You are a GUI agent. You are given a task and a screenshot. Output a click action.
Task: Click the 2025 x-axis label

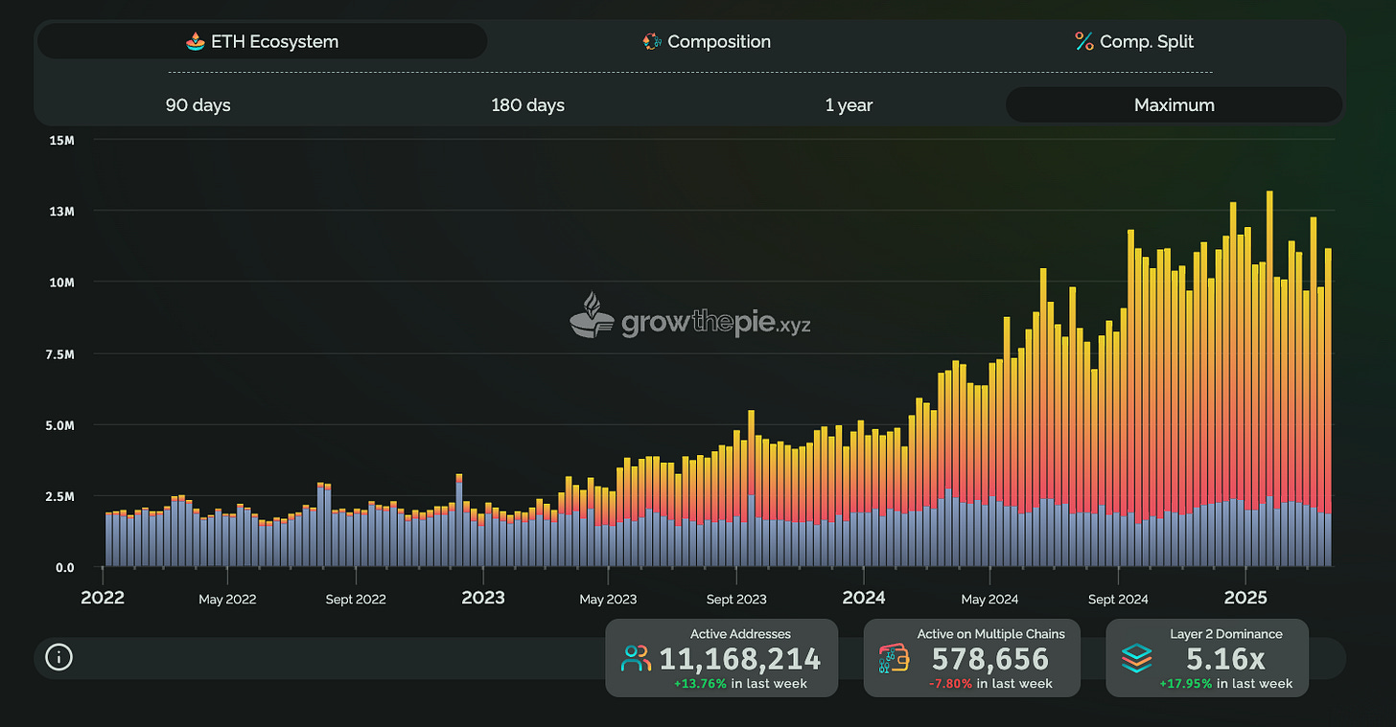pos(1245,598)
